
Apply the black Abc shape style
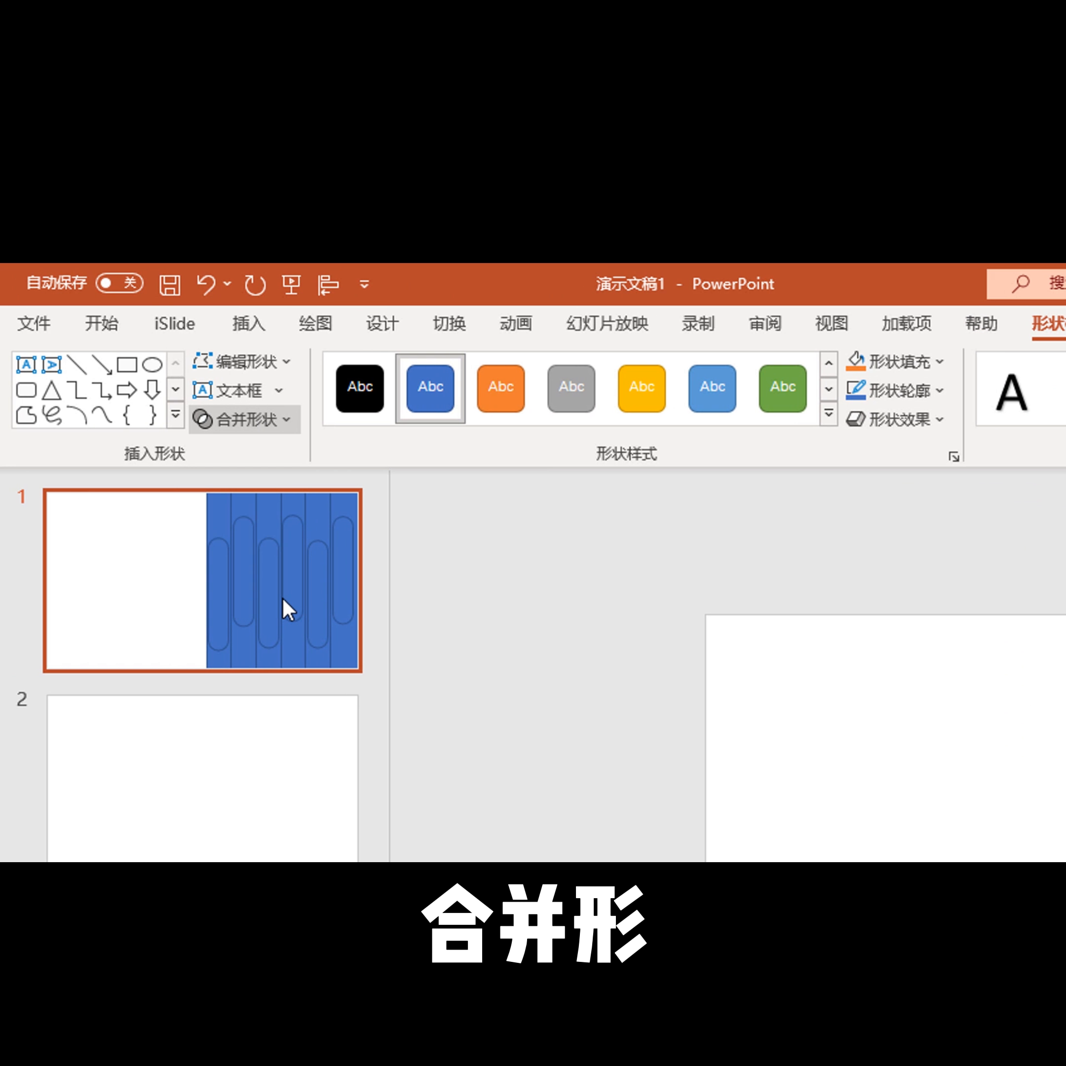click(360, 388)
